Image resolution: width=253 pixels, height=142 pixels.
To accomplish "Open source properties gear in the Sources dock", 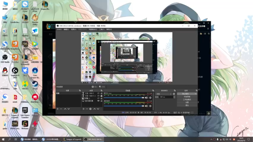I will [90, 109].
